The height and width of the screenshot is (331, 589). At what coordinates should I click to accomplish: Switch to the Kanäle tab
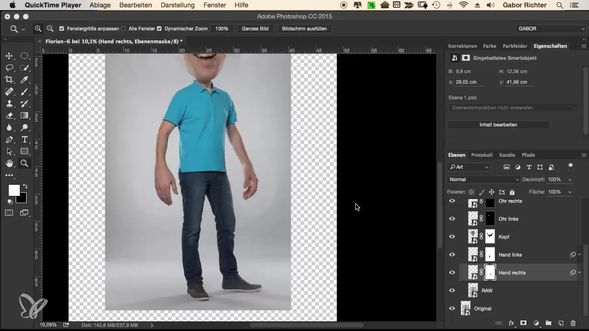(507, 155)
